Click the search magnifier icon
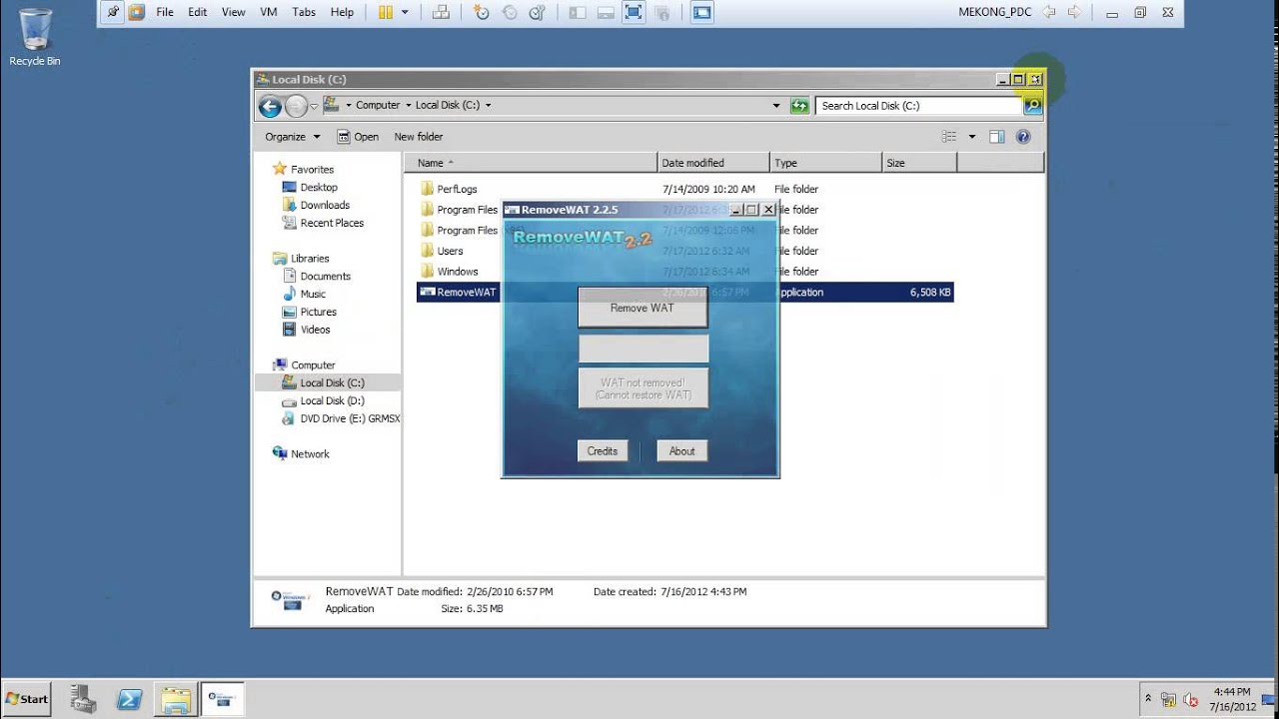 1032,105
